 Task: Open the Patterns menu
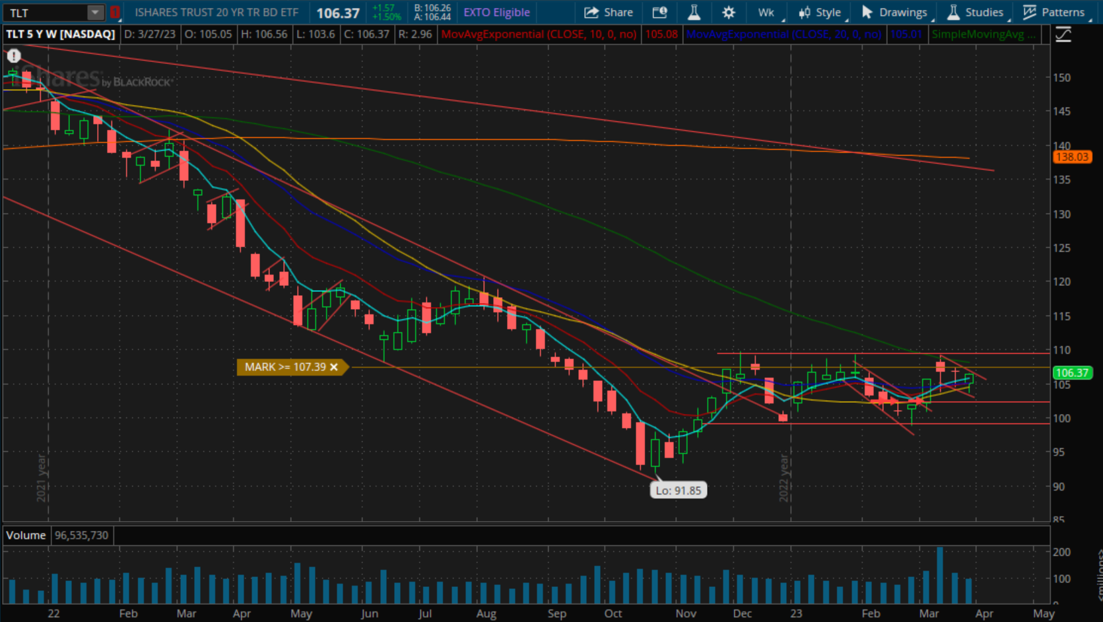tap(1054, 13)
